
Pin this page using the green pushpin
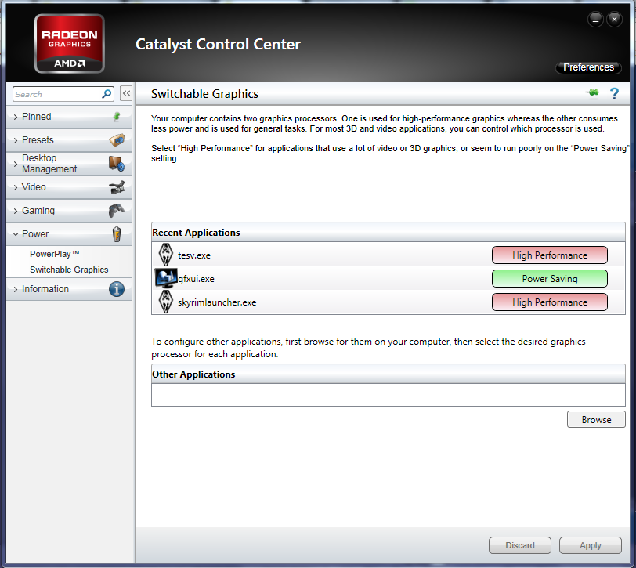[593, 93]
